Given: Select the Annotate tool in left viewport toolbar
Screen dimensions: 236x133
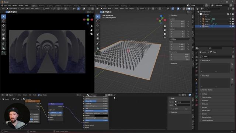Looking at the screenshot, I should pyautogui.click(x=4, y=44).
